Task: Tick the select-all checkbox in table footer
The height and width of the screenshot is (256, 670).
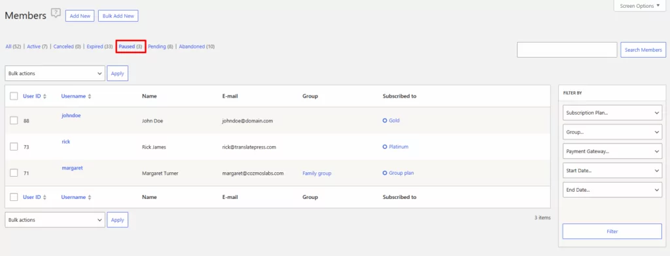Action: click(x=14, y=197)
